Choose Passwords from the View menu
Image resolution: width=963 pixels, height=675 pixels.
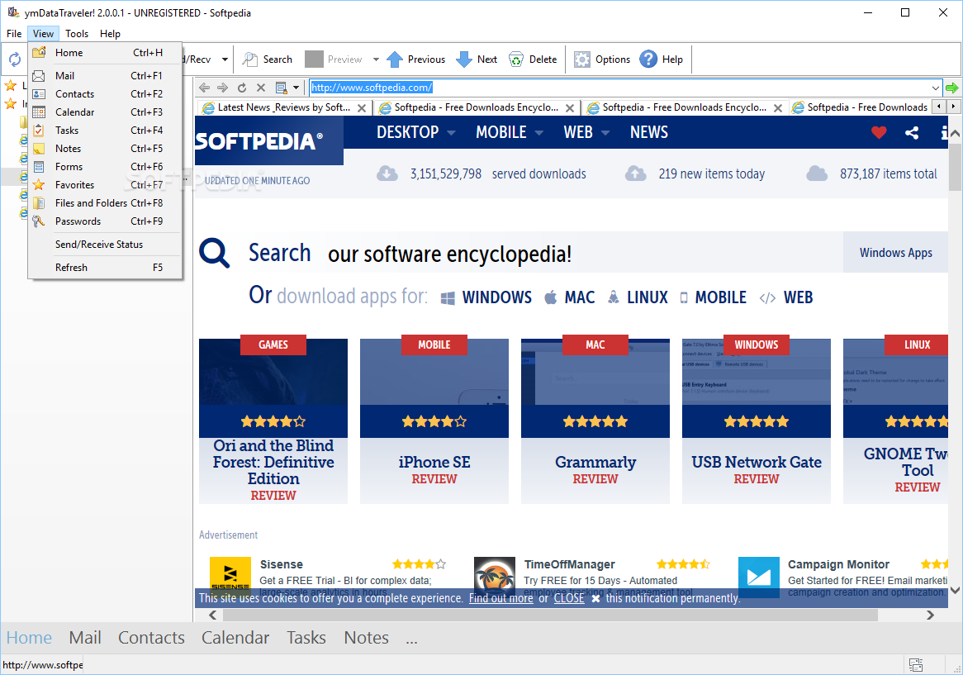105,221
